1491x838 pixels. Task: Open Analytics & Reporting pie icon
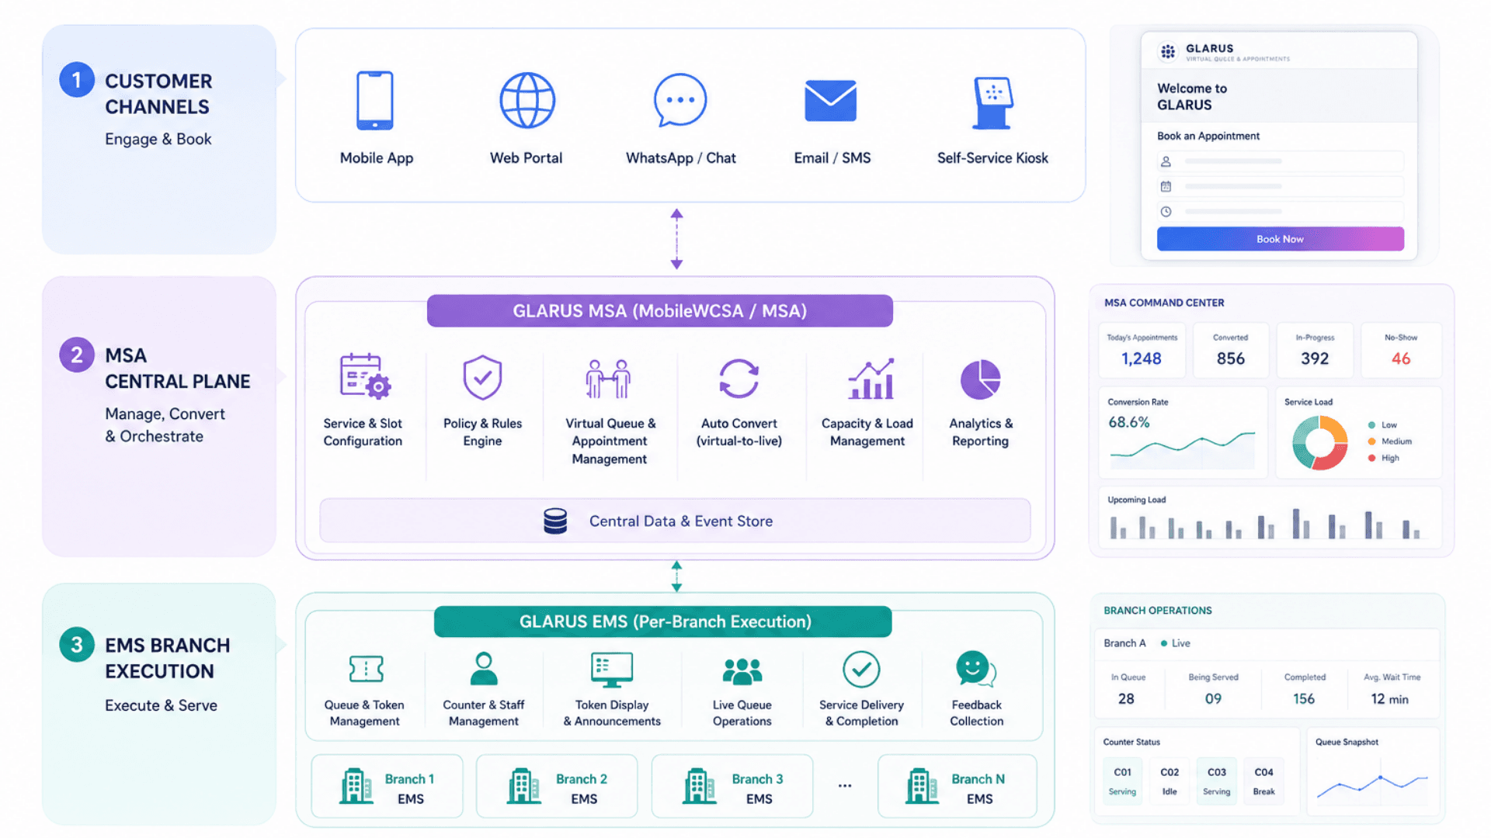tap(980, 379)
